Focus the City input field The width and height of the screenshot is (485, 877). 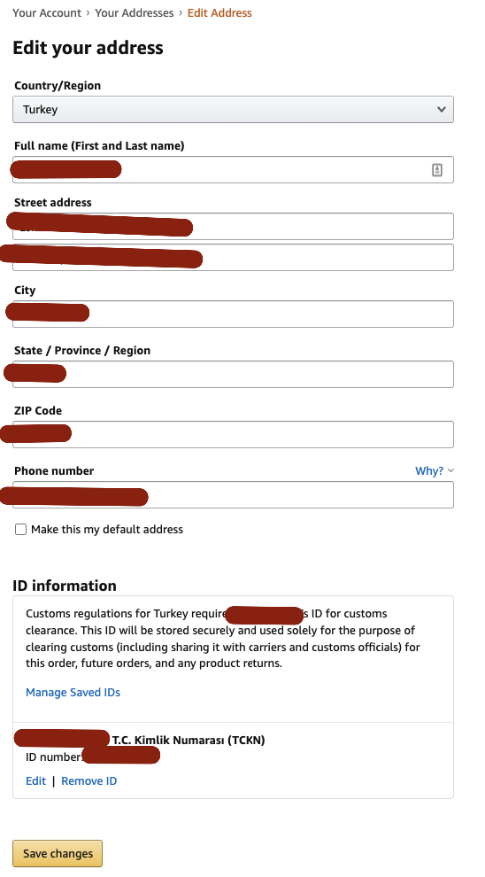233,314
